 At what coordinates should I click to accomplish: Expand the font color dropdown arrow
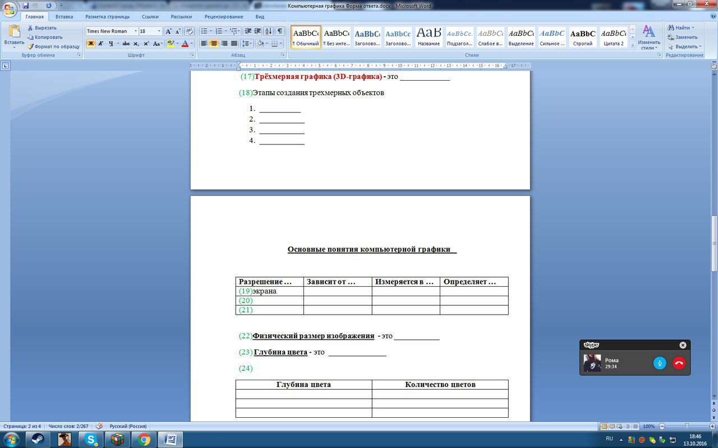(191, 44)
